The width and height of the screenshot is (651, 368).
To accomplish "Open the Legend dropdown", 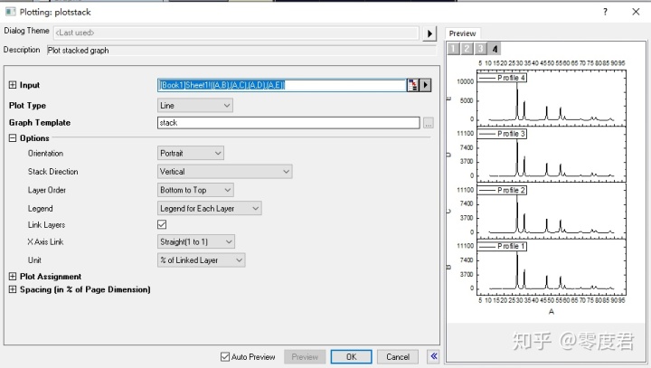I will coord(209,208).
